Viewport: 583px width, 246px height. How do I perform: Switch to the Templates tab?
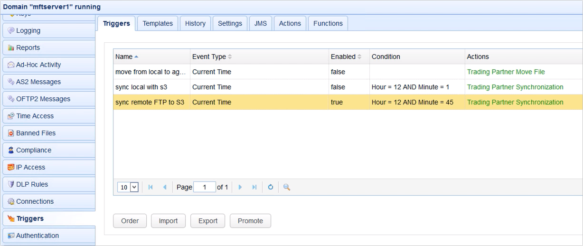point(158,23)
